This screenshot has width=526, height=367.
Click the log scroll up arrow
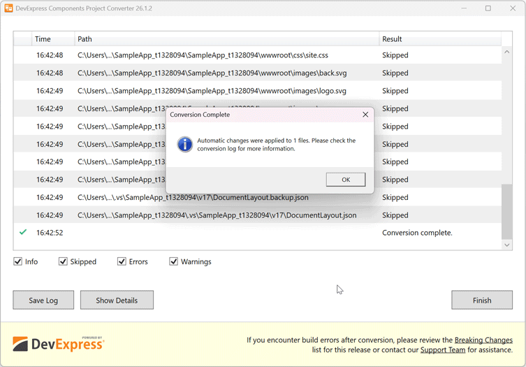pos(507,52)
